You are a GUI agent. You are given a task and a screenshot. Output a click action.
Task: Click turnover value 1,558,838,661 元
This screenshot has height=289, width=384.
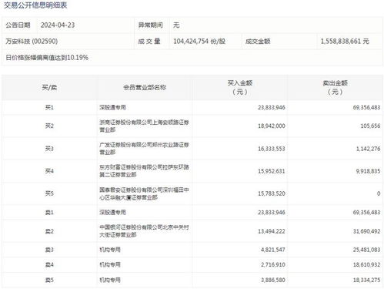[x=345, y=41]
